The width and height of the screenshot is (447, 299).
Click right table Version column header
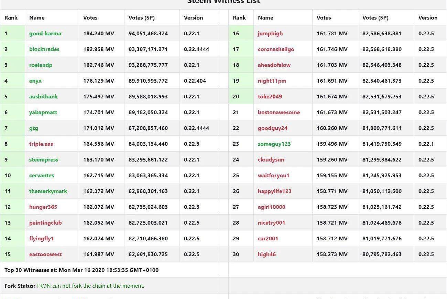[x=428, y=18]
